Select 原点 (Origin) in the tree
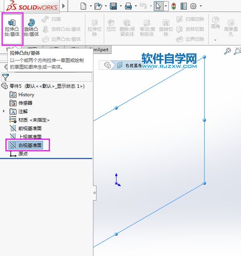Image resolution: width=241 pixels, height=256 pixels. [x=19, y=154]
